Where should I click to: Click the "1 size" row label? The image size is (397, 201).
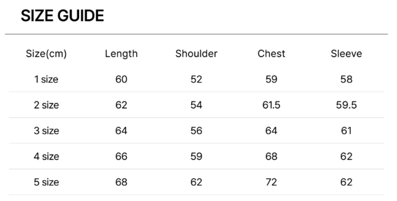coord(46,79)
